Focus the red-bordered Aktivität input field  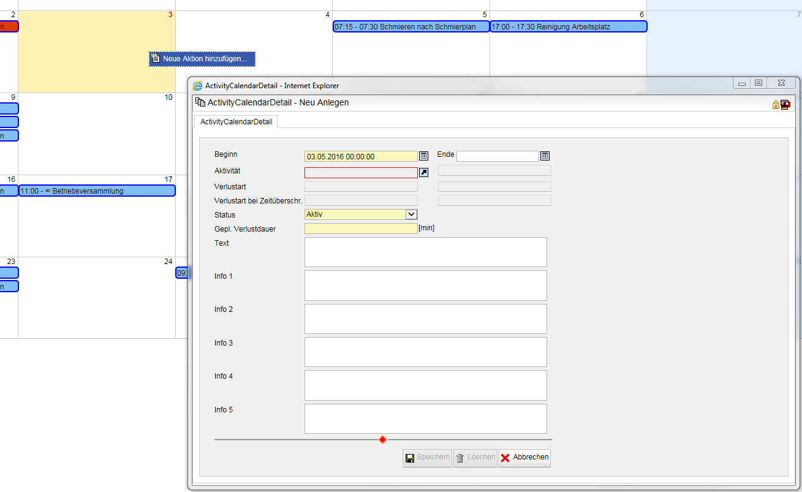pyautogui.click(x=361, y=173)
